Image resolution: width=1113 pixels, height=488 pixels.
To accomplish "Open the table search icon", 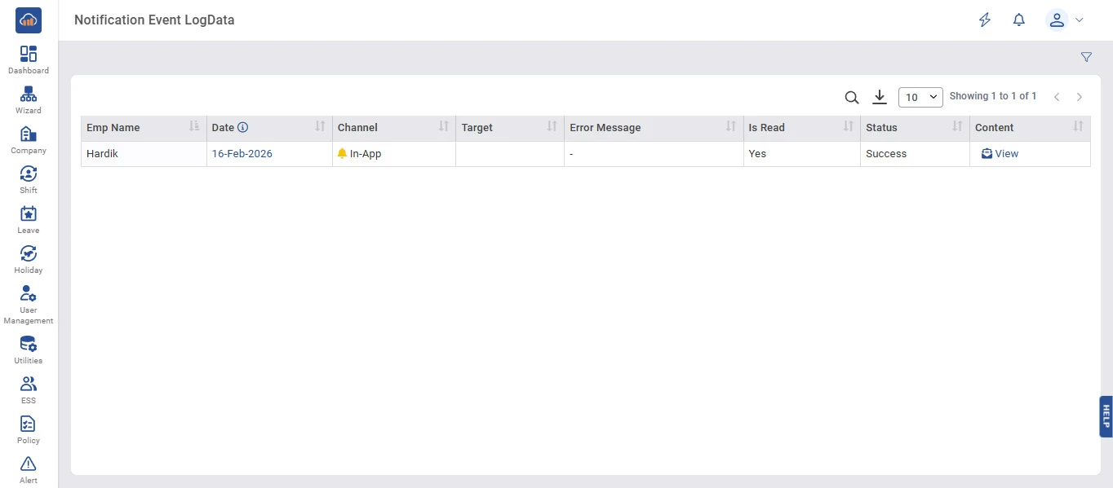I will (x=851, y=98).
